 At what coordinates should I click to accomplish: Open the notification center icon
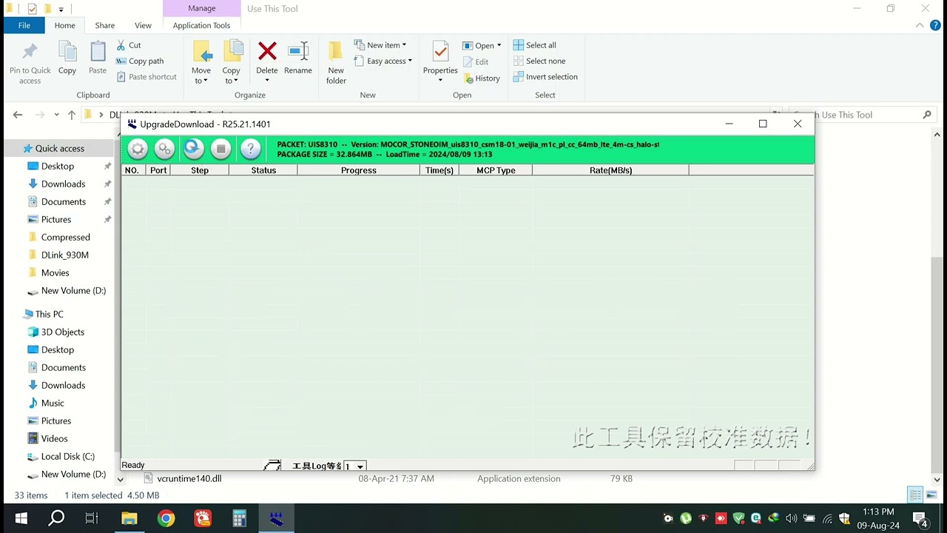click(920, 519)
